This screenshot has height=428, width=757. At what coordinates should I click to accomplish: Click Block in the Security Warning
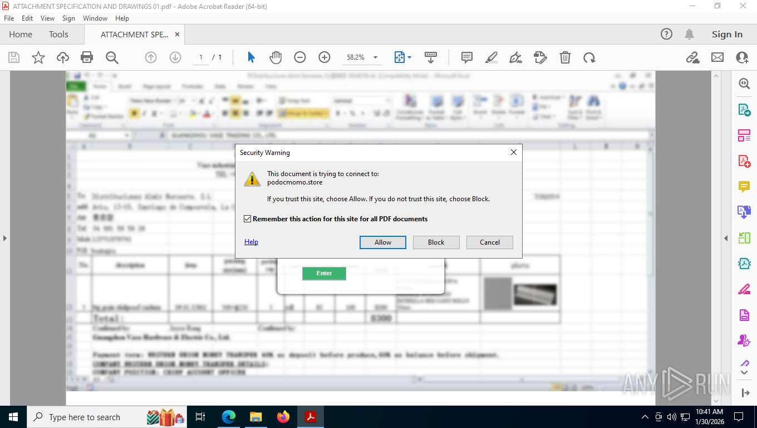tap(436, 242)
